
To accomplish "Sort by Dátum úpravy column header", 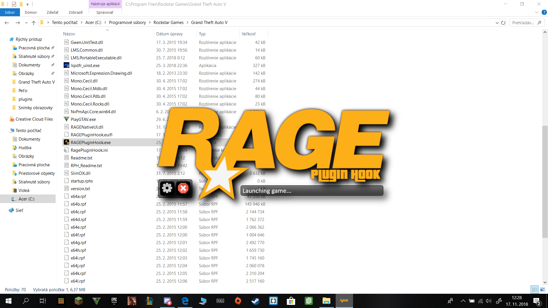I will click(169, 34).
